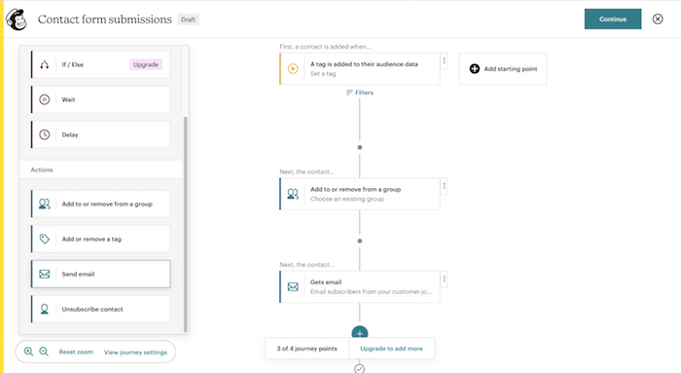Click the Delay clock icon
This screenshot has width=681, height=373.
pyautogui.click(x=45, y=134)
